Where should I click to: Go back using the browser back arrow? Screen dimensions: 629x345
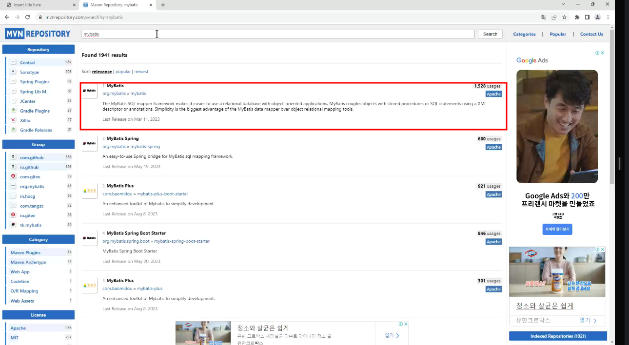[x=7, y=17]
